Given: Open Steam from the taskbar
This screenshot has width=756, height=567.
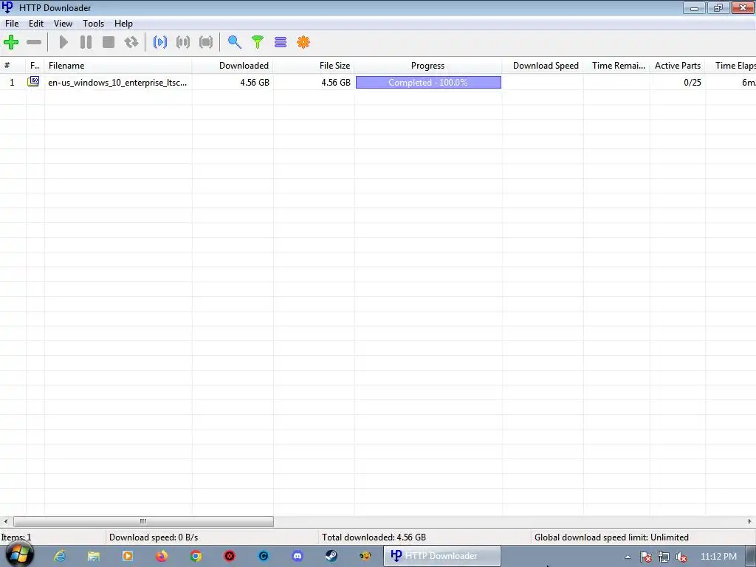Looking at the screenshot, I should pos(331,556).
